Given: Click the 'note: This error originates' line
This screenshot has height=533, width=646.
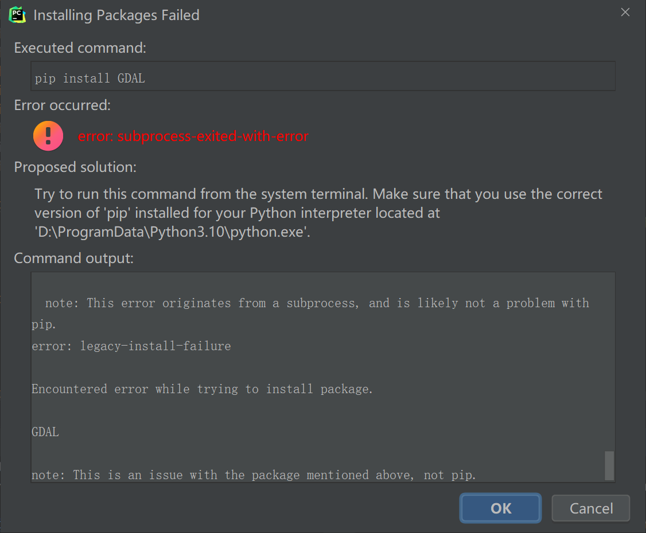Looking at the screenshot, I should [x=317, y=303].
